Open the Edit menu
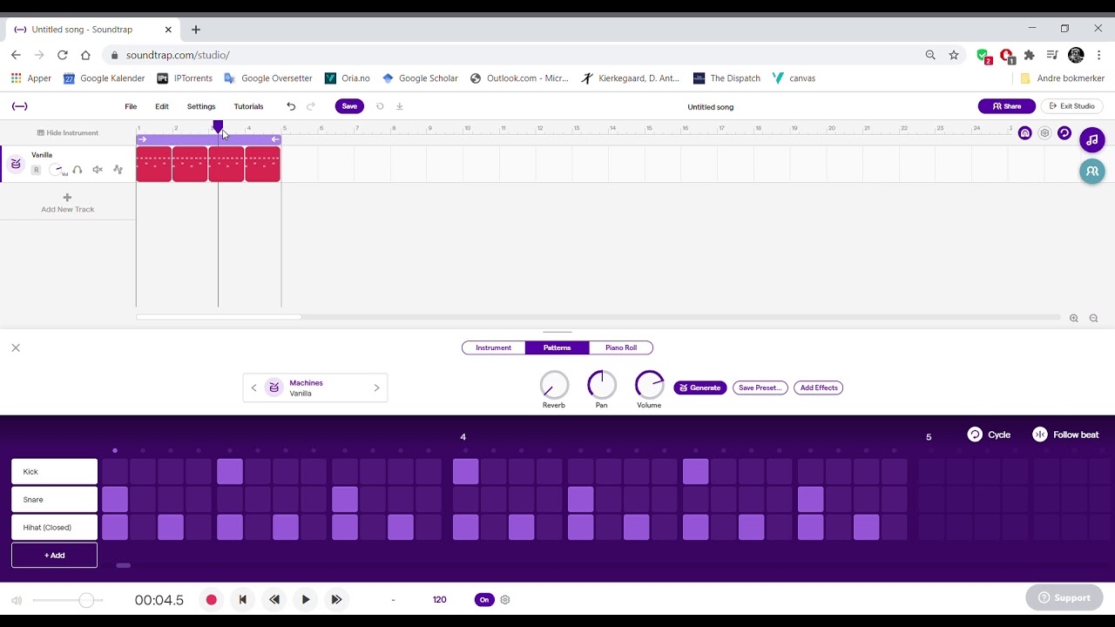This screenshot has height=627, width=1115. 162,106
